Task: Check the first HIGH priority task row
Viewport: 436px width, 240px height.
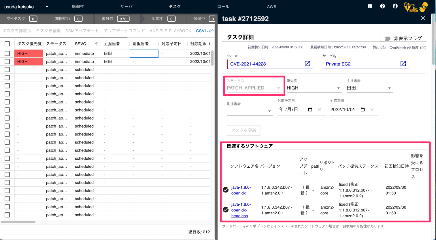Action: tap(7, 53)
